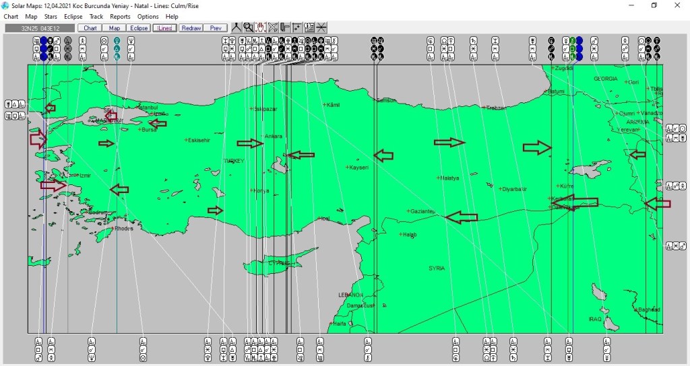This screenshot has height=366, width=690.
Task: Expand the Track menu
Action: (96, 16)
